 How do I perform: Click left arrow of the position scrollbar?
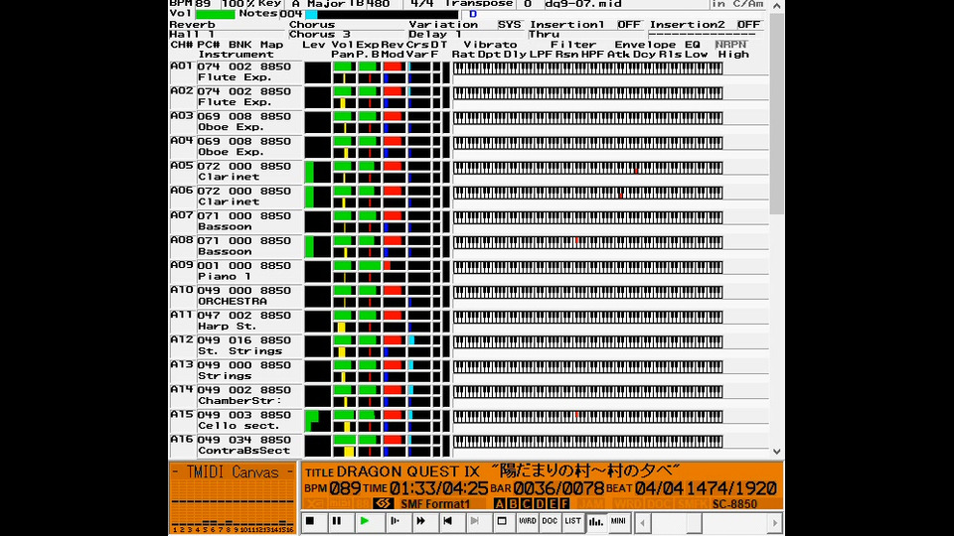coord(642,523)
